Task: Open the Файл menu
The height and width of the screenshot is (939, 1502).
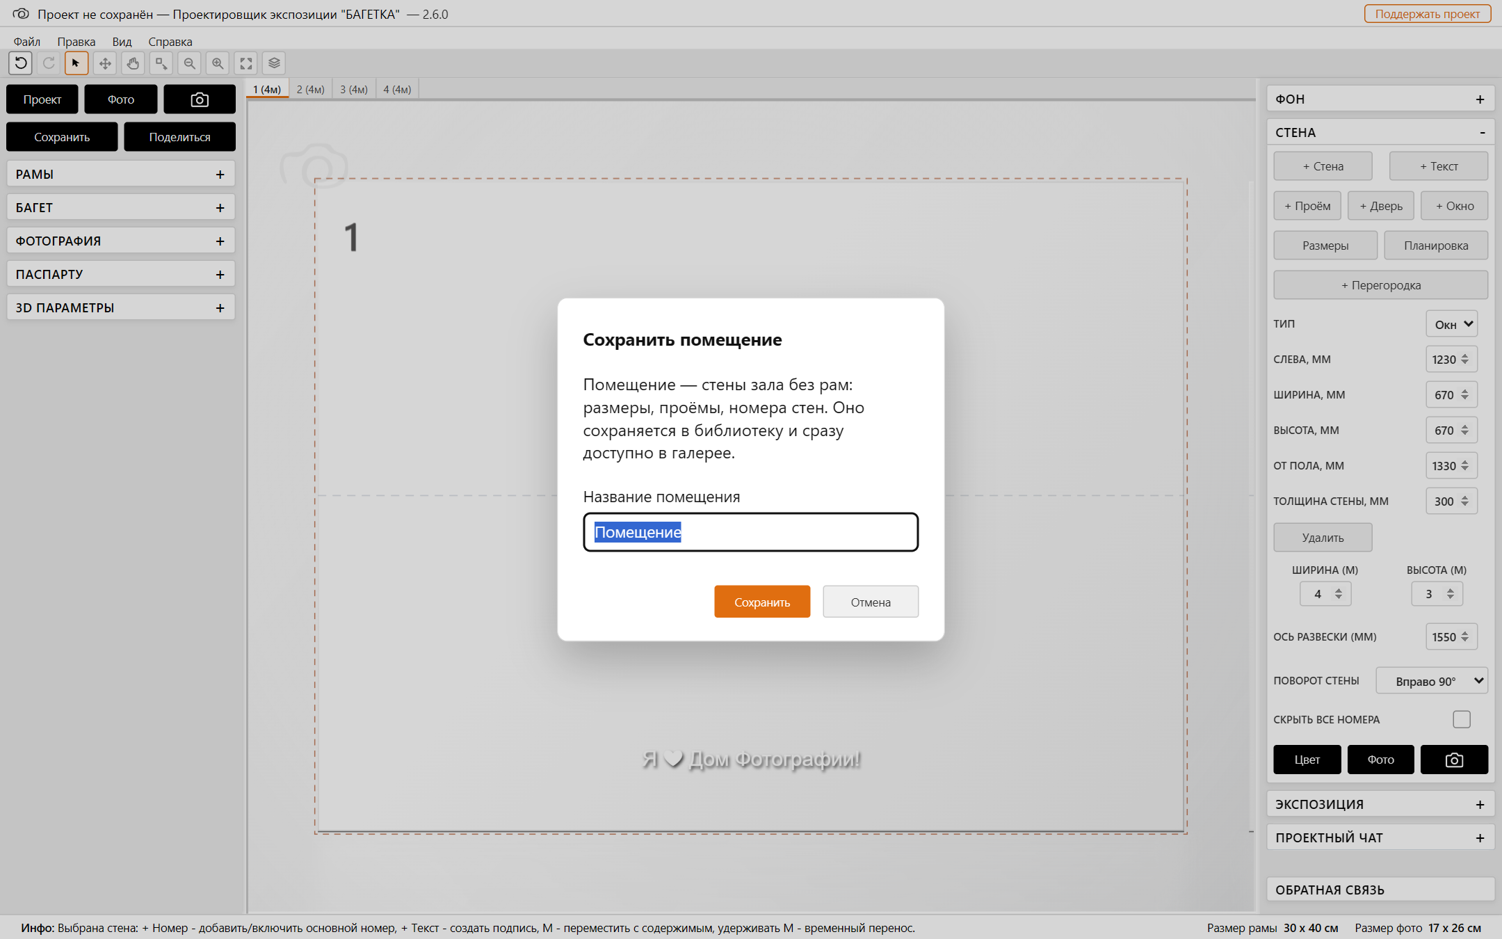Action: click(x=27, y=42)
